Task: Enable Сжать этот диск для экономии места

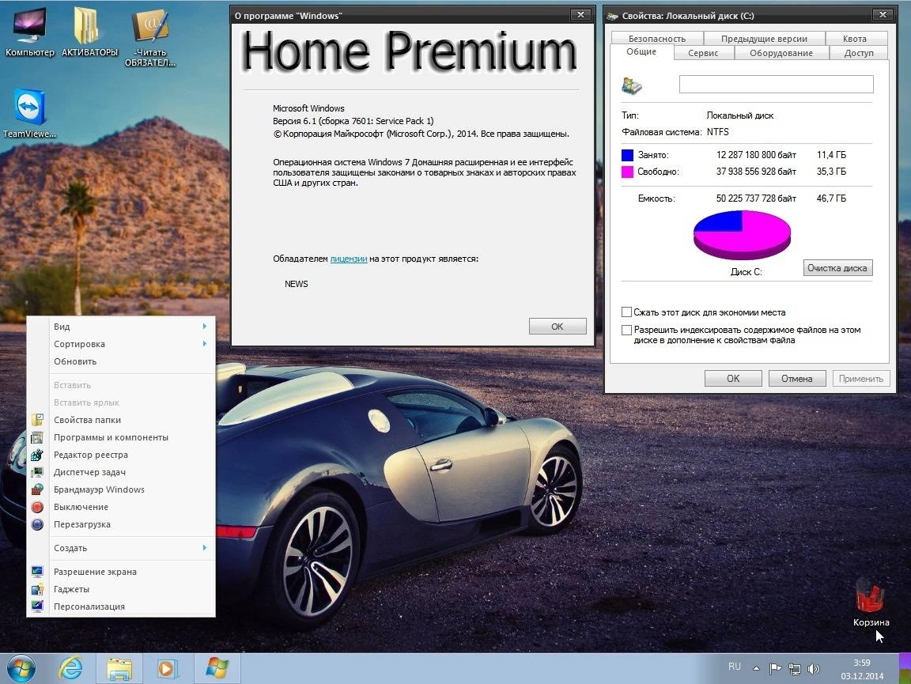Action: 626,312
